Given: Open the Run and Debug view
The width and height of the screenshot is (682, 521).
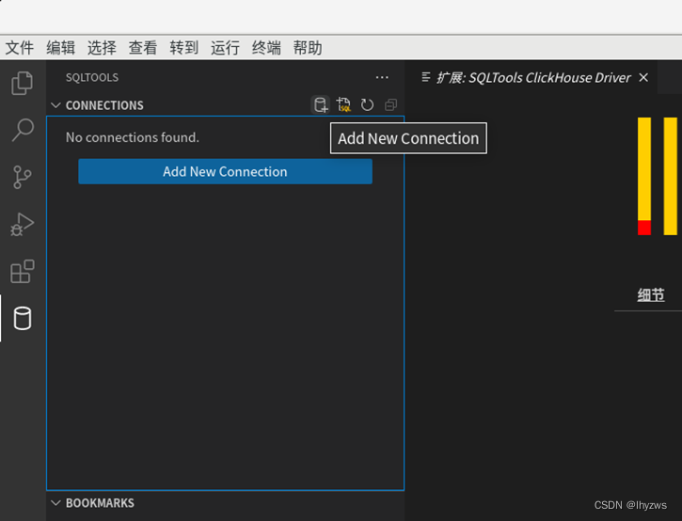Looking at the screenshot, I should pyautogui.click(x=23, y=225).
